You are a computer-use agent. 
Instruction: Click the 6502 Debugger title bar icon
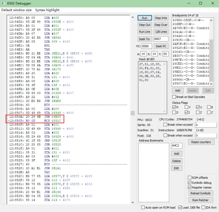coord(4,3)
